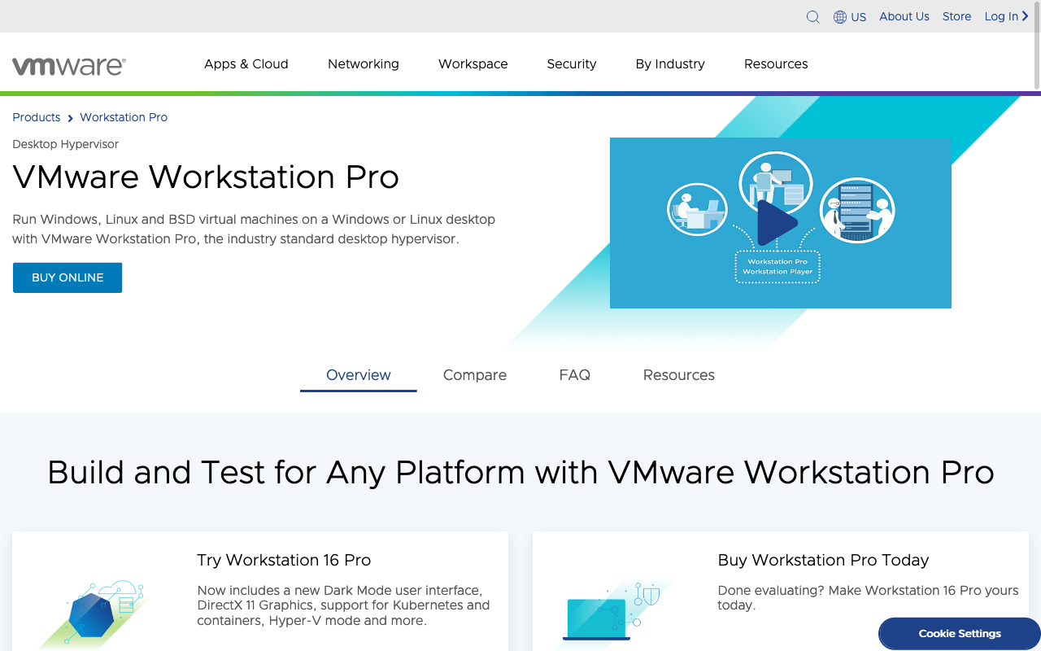Switch to the FAQ tab
Image resolution: width=1041 pixels, height=651 pixels.
coord(575,375)
